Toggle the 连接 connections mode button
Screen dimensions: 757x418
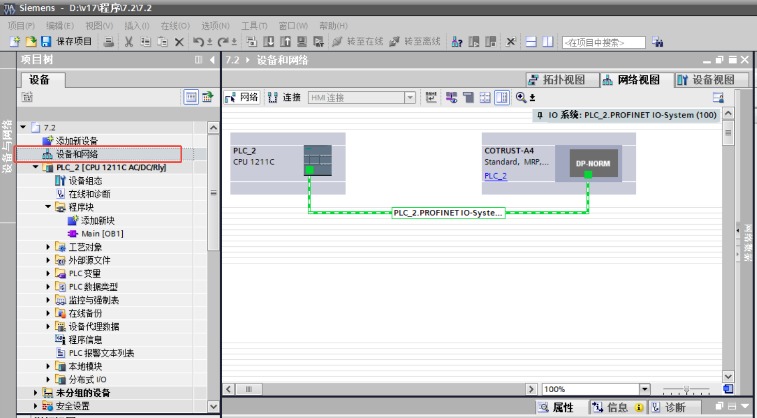point(285,97)
